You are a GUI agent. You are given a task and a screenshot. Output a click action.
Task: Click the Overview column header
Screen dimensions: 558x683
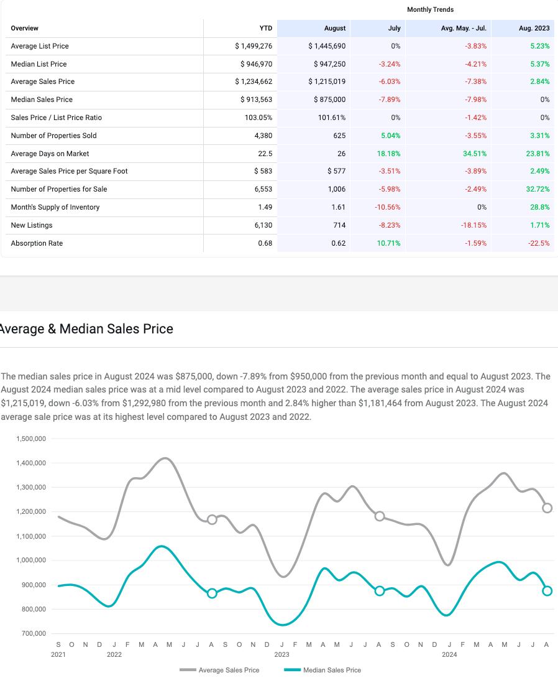tap(25, 28)
